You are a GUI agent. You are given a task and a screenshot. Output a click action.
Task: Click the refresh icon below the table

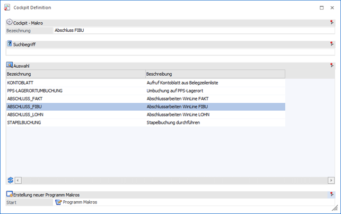10,181
